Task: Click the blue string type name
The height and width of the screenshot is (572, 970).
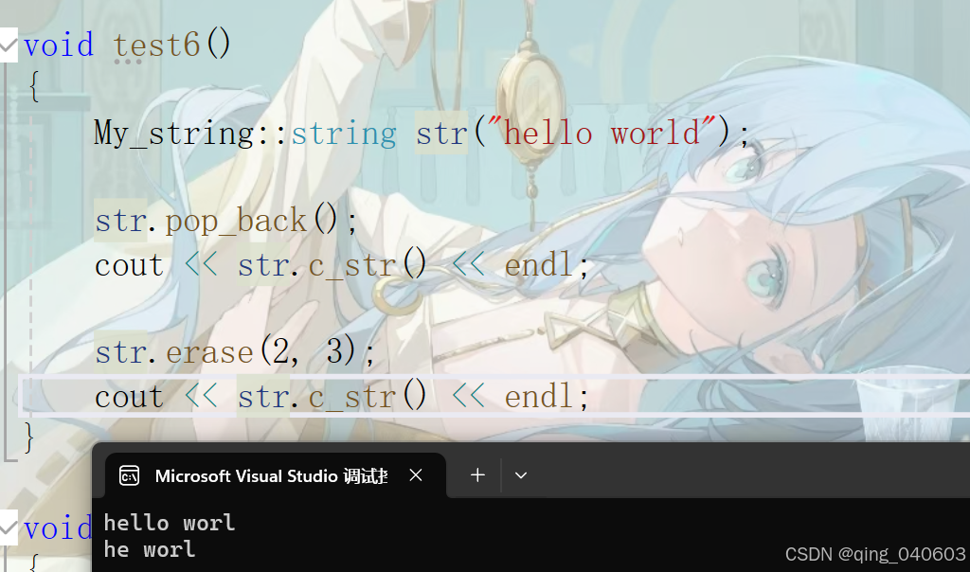Action: tap(343, 133)
